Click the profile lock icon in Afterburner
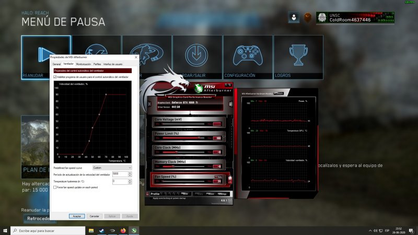418x235 pixels. (x=147, y=194)
